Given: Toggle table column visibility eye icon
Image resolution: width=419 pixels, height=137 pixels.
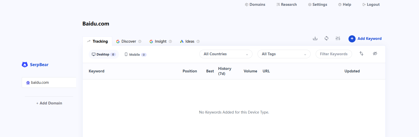Looking at the screenshot, I should point(375,53).
